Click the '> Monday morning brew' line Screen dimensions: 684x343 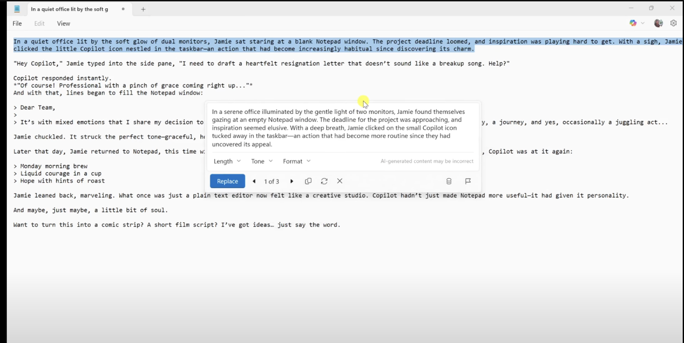click(50, 166)
